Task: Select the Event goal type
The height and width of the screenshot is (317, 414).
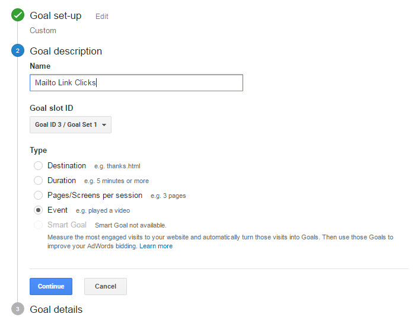Action: pos(39,210)
